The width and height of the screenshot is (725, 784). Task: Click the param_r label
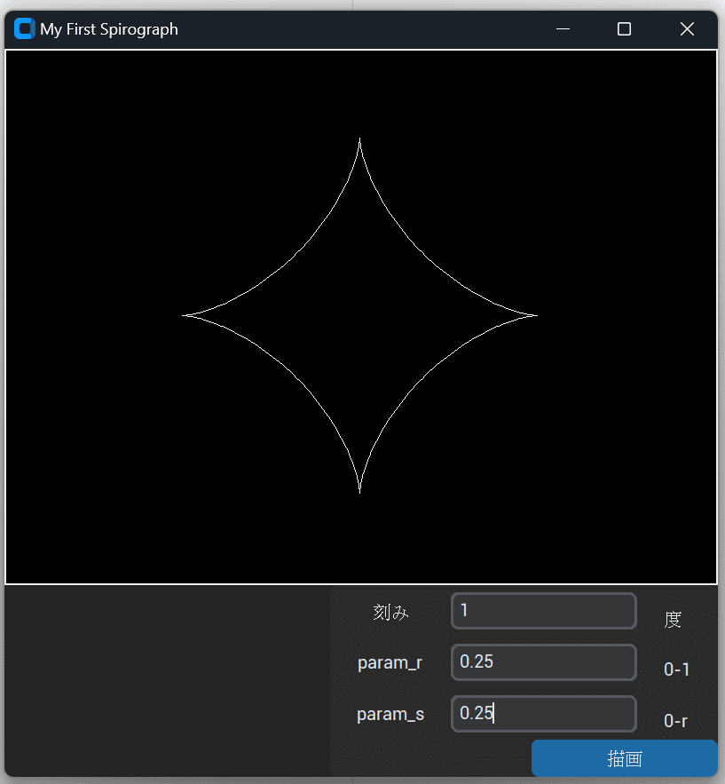[390, 663]
